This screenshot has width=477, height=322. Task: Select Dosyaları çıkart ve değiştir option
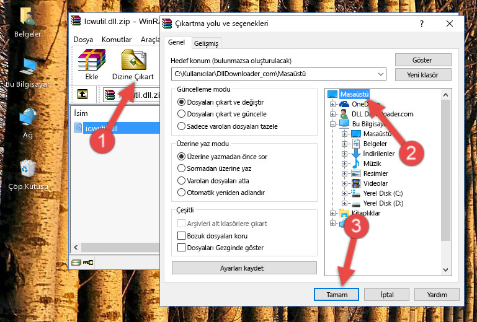click(181, 102)
